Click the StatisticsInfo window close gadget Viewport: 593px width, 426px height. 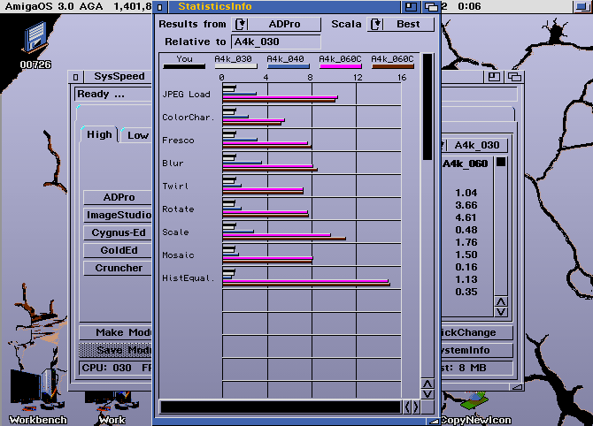click(x=160, y=7)
